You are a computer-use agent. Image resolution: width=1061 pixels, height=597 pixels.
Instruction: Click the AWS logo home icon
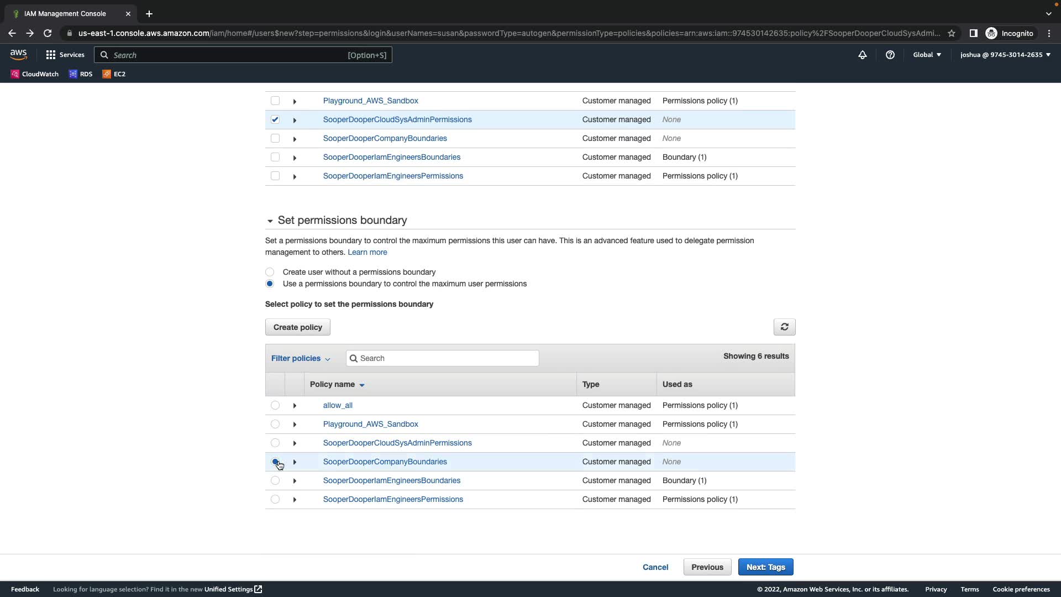point(18,54)
